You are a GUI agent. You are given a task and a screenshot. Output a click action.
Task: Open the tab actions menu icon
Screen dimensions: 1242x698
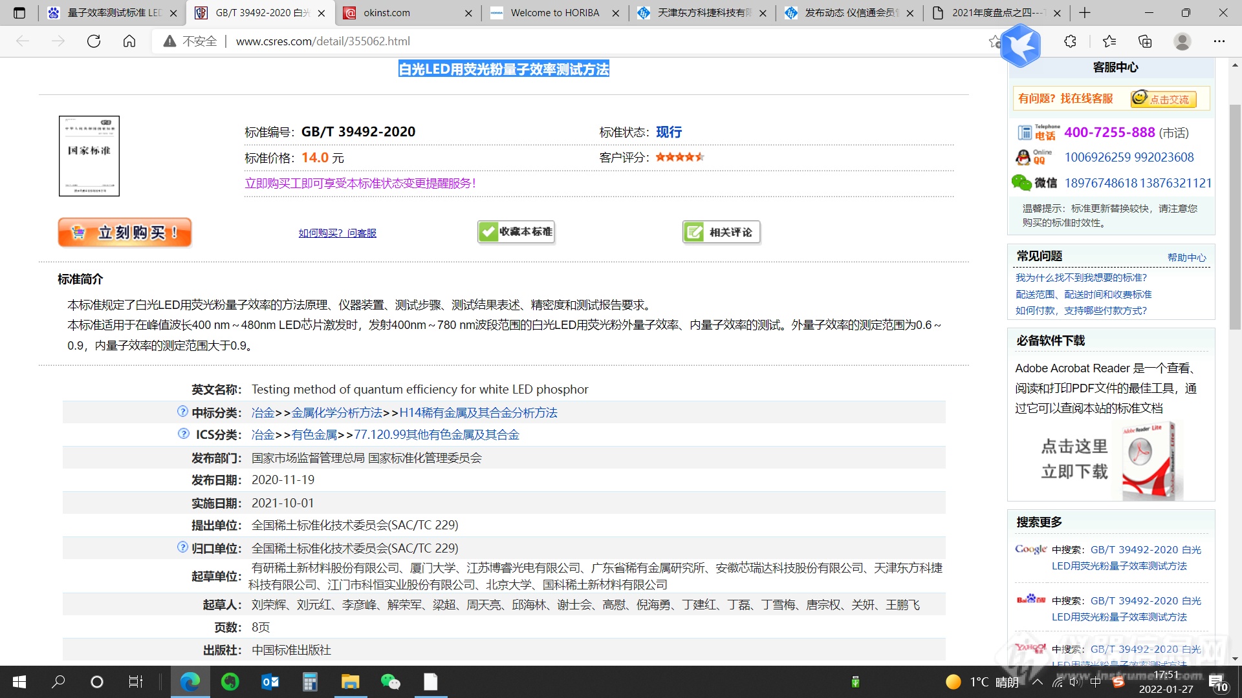click(x=19, y=13)
